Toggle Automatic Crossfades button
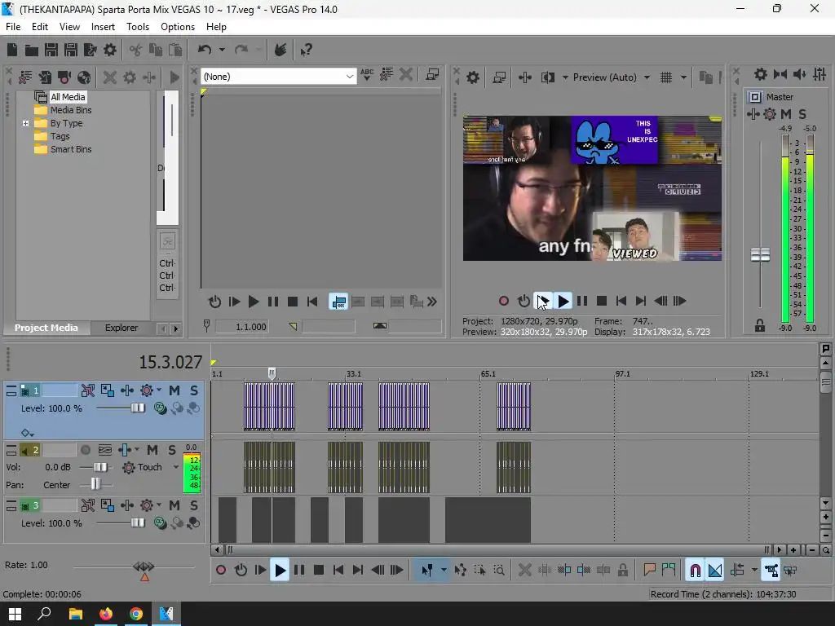The width and height of the screenshot is (835, 626). (x=714, y=570)
